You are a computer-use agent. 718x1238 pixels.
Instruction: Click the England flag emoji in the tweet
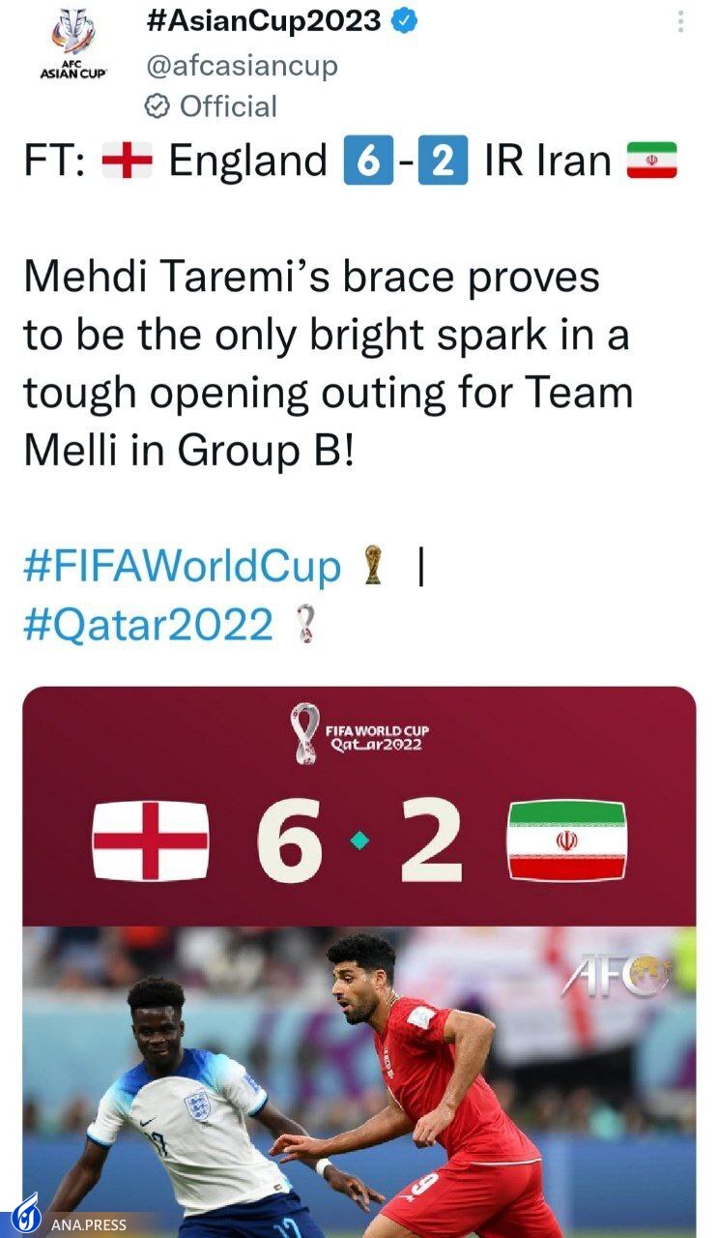pos(128,162)
